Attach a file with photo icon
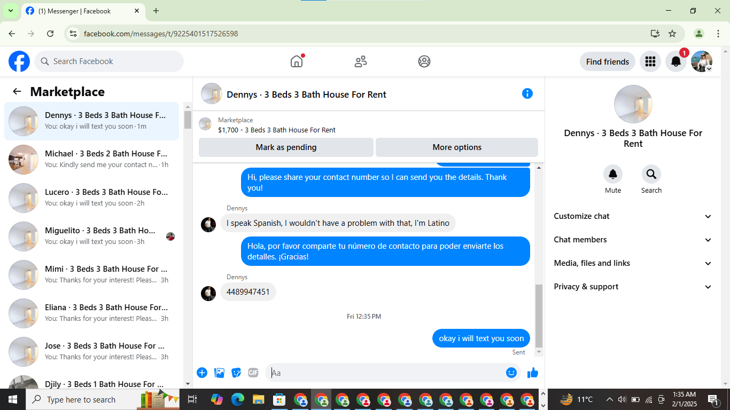730x410 pixels. [x=219, y=373]
